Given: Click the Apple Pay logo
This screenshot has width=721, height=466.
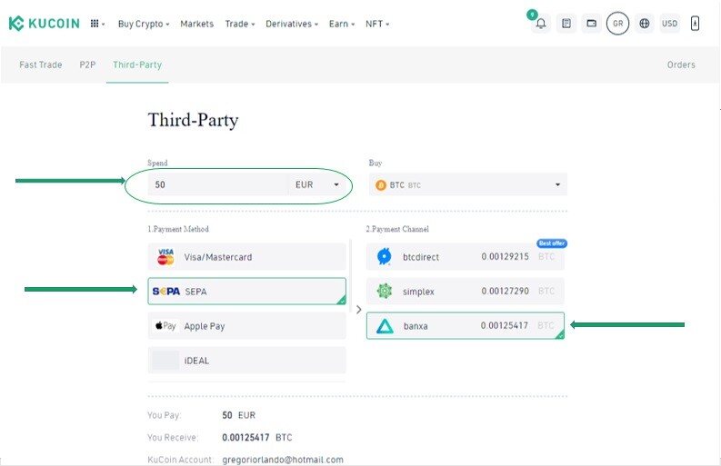Looking at the screenshot, I should [165, 326].
